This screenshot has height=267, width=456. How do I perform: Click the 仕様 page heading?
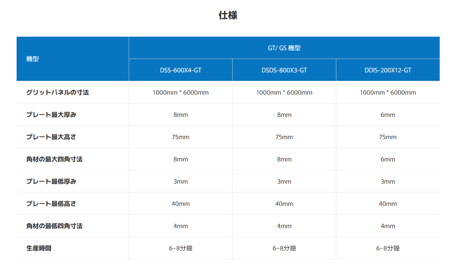(x=228, y=15)
